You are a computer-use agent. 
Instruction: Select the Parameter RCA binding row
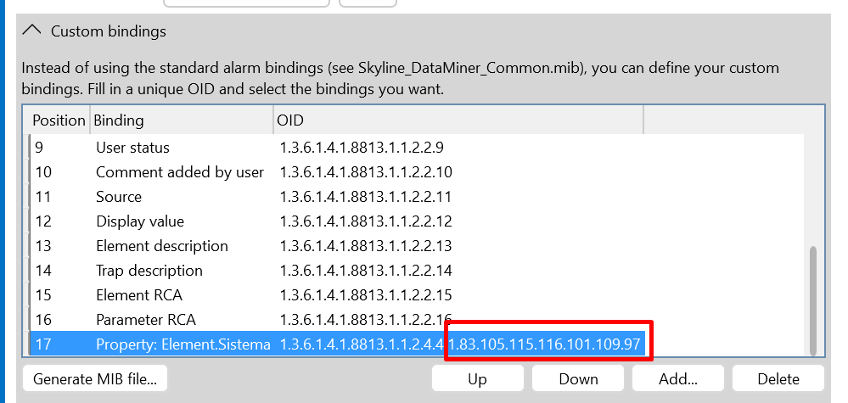417,320
